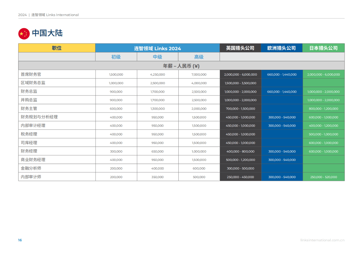The height and width of the screenshot is (256, 363).
Task: Select the 内部审计经理 position label
Action: click(33, 125)
